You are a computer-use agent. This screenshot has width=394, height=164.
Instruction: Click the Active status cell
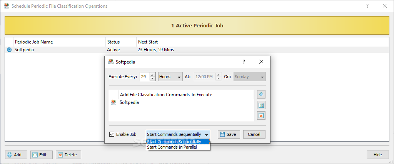114,50
